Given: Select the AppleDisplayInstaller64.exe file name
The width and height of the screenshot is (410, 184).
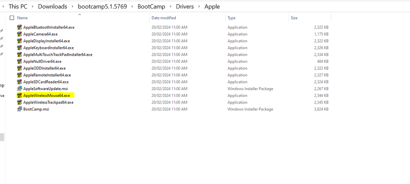Looking at the screenshot, I should coord(46,41).
